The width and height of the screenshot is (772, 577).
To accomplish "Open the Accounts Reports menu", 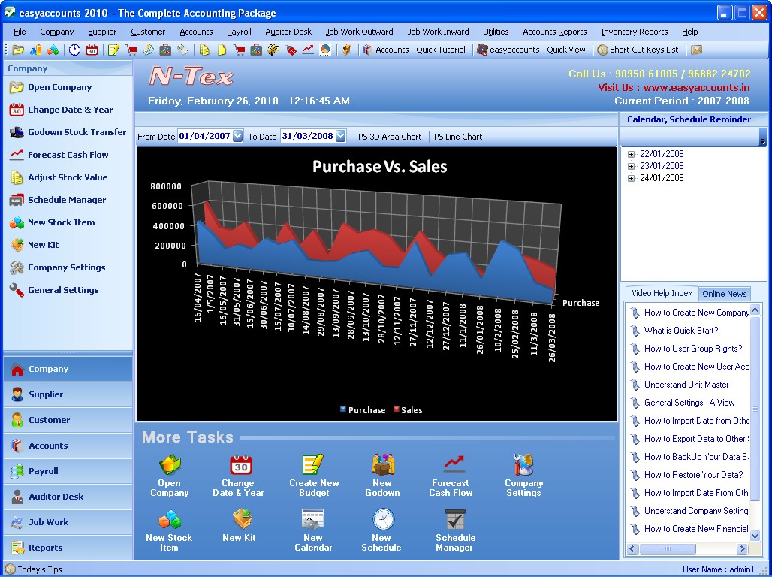I will (555, 32).
